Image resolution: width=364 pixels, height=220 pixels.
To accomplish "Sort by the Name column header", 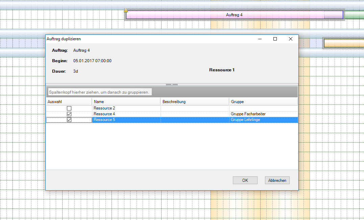I will pyautogui.click(x=126, y=101).
